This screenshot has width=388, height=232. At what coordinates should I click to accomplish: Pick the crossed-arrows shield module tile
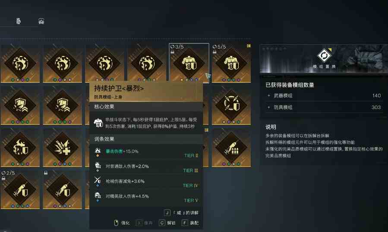231,105
